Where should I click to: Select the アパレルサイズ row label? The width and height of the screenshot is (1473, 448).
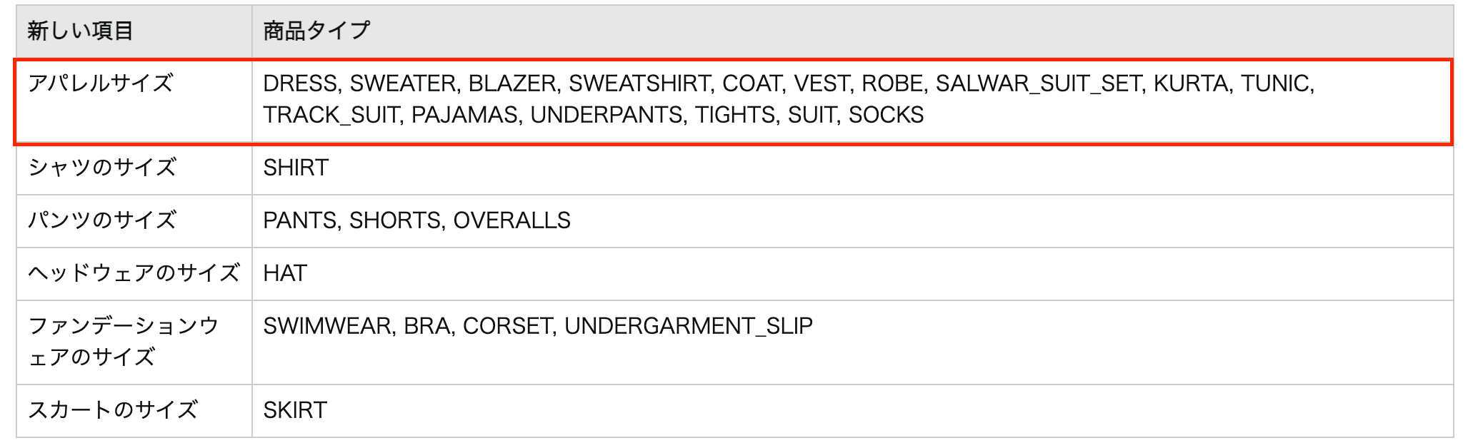(x=101, y=83)
